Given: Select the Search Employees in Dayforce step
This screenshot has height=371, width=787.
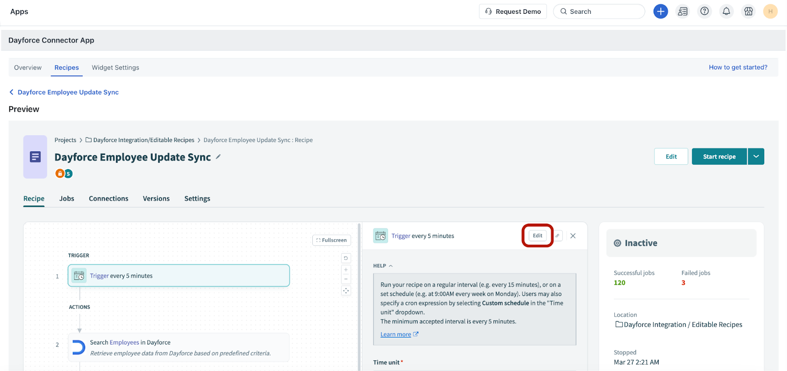Looking at the screenshot, I should coord(179,347).
